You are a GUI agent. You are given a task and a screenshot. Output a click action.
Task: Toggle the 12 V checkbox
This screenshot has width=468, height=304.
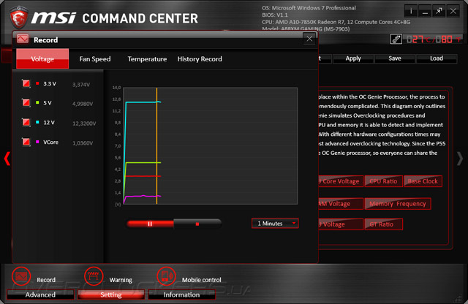(x=26, y=122)
